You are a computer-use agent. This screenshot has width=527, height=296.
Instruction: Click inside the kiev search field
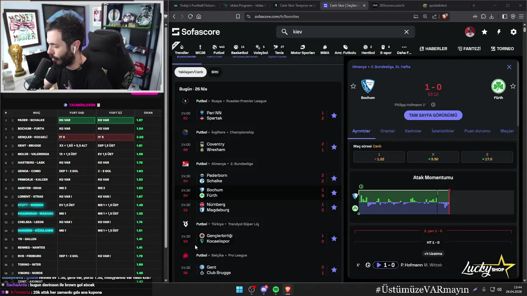pos(345,32)
